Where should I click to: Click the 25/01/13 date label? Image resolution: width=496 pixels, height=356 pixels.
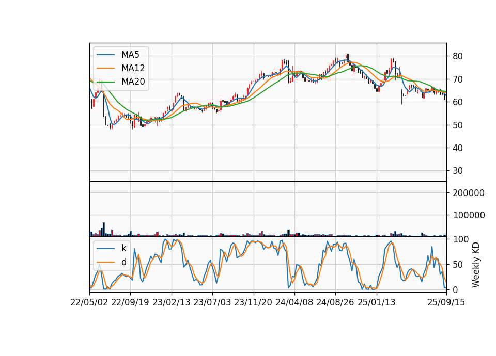point(377,302)
